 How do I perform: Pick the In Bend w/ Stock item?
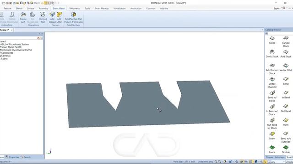[272, 110]
